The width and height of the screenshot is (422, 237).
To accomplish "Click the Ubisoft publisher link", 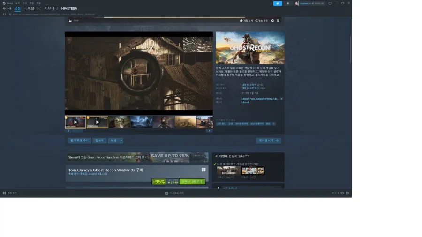I will tap(245, 102).
